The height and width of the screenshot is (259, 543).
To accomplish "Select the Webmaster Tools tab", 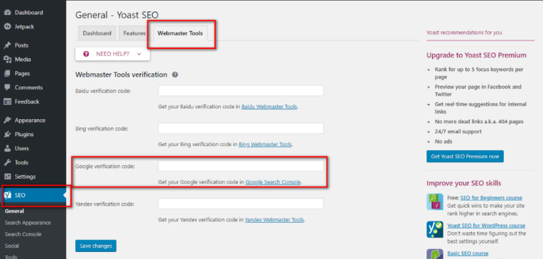I will [180, 33].
